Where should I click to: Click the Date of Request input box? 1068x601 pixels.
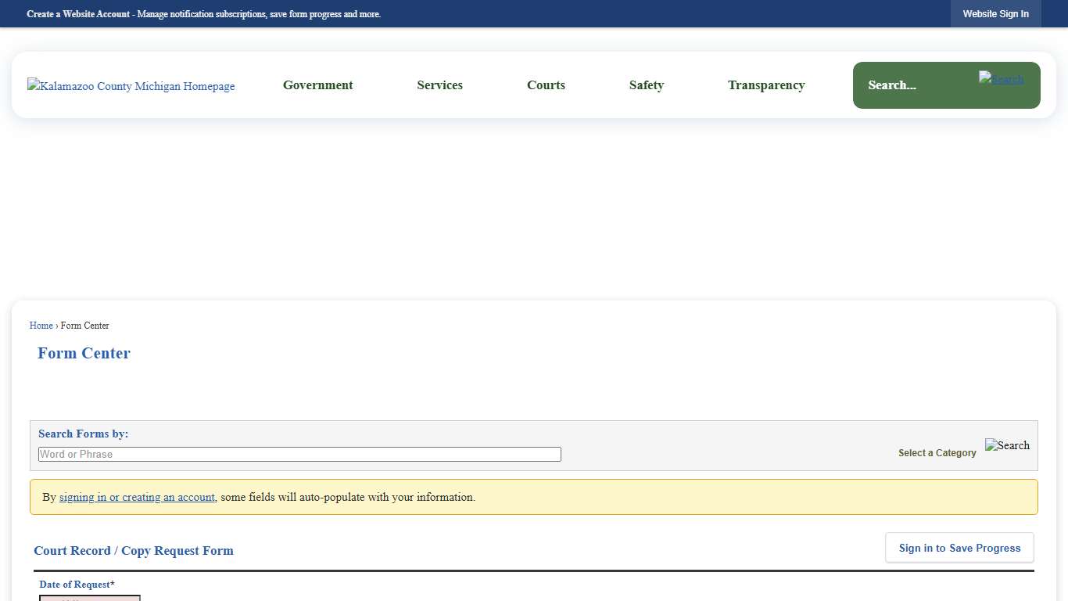[x=89, y=599]
